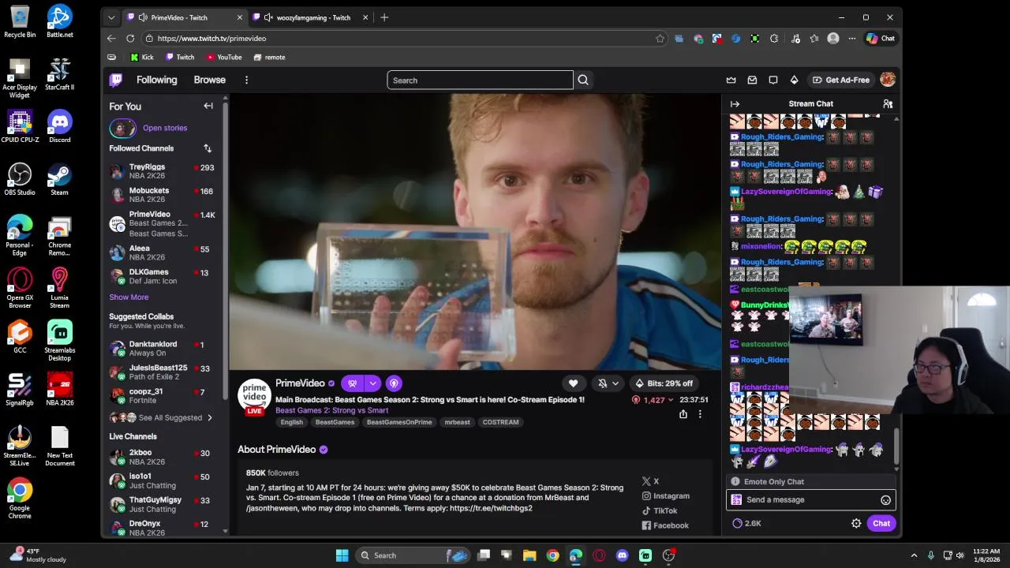The height and width of the screenshot is (568, 1010).
Task: Go to the Following page
Action: click(156, 80)
